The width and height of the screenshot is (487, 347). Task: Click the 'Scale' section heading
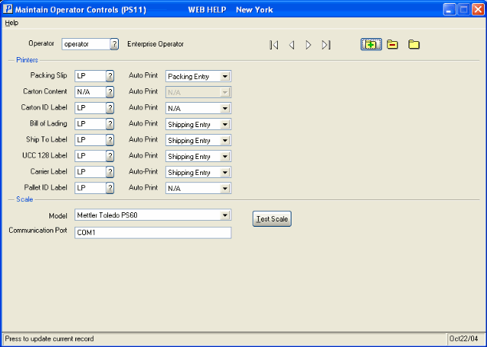pyautogui.click(x=24, y=199)
